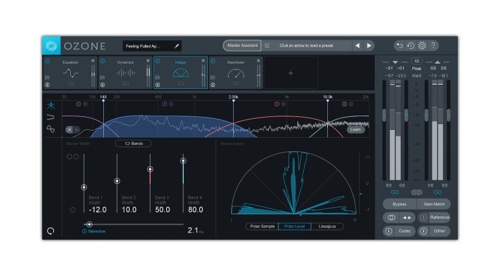Click Band 1 width slider handle

84,187
